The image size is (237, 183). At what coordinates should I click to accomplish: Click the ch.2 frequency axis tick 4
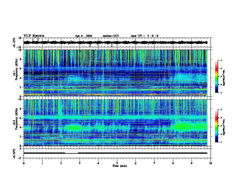(x=21, y=127)
